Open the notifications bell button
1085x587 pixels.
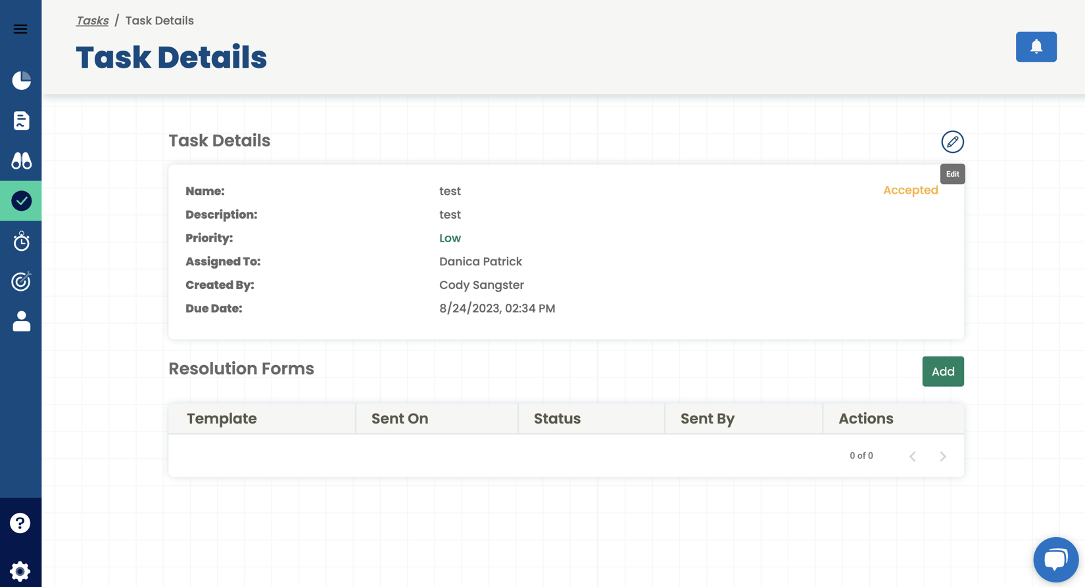(1036, 47)
